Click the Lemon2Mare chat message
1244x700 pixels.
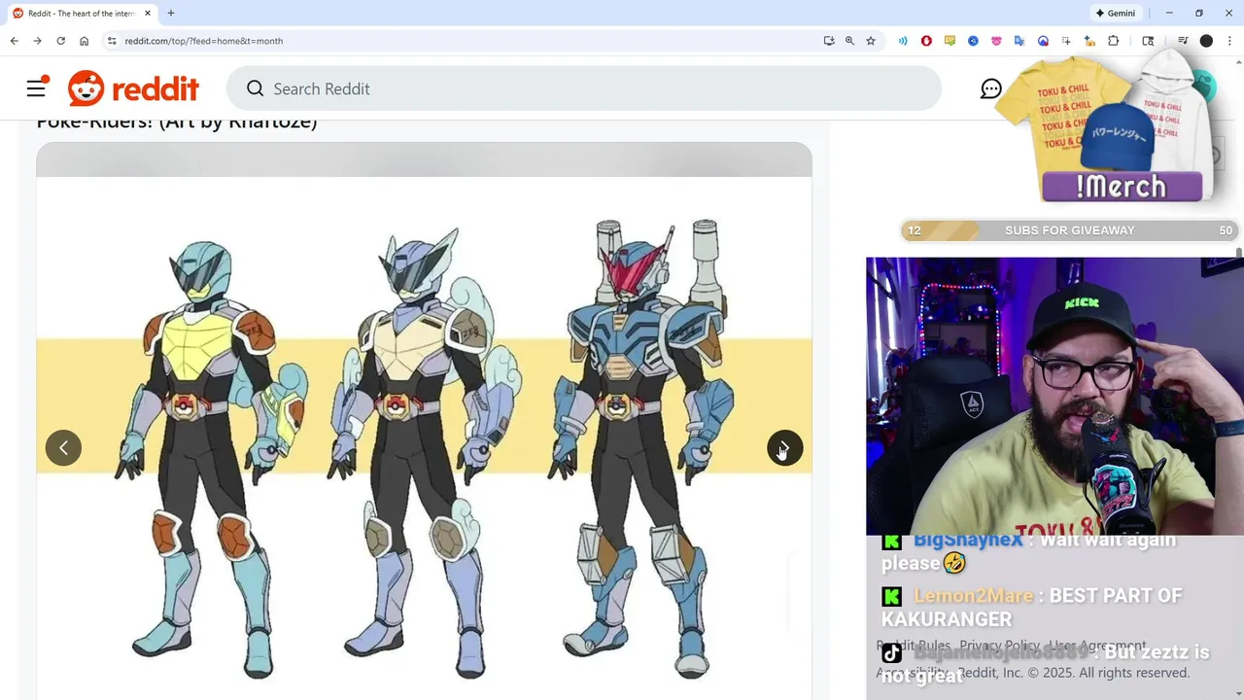1032,608
